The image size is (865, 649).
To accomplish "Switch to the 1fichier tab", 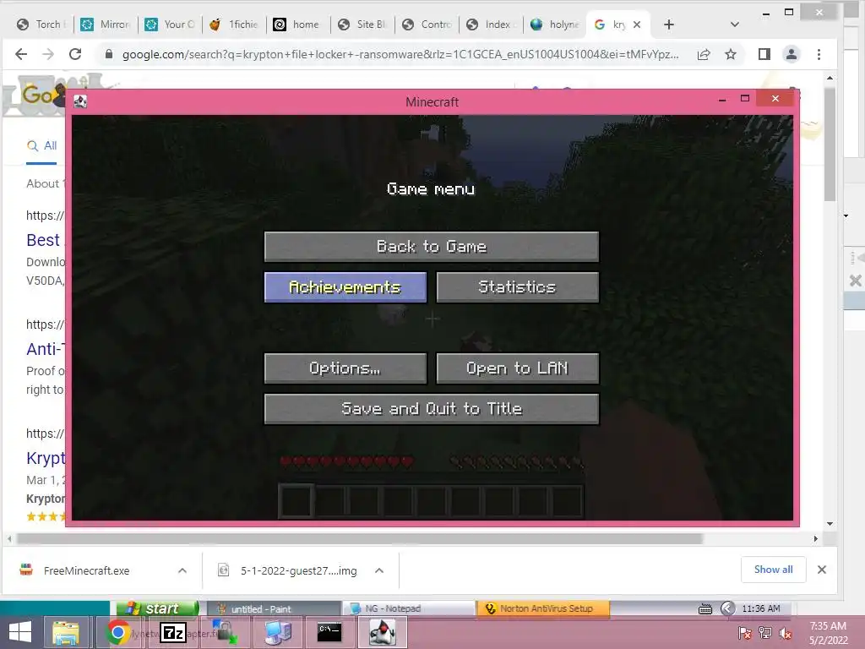I will click(x=235, y=25).
